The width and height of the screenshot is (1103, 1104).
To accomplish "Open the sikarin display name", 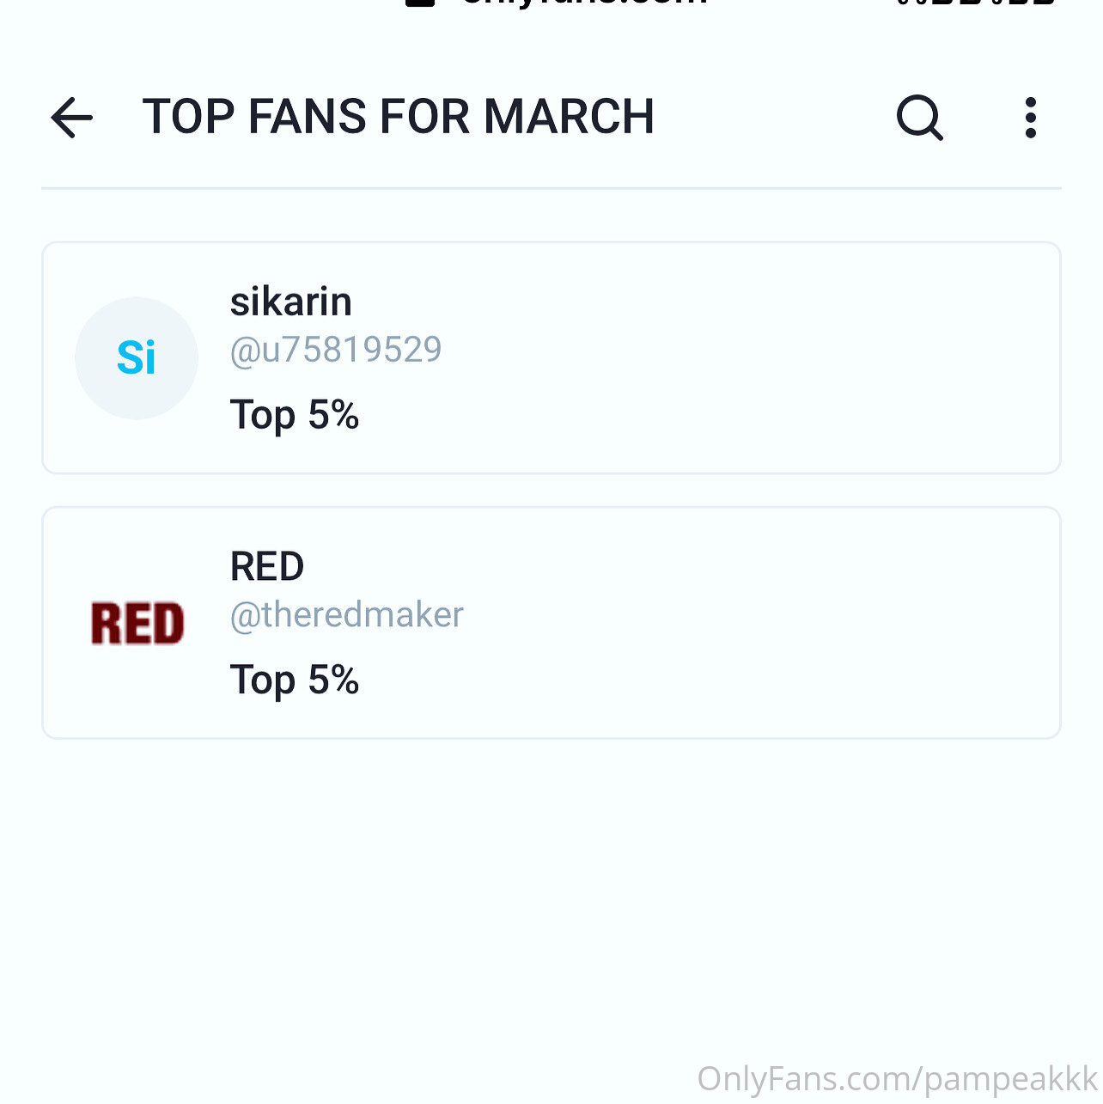I will 290,302.
